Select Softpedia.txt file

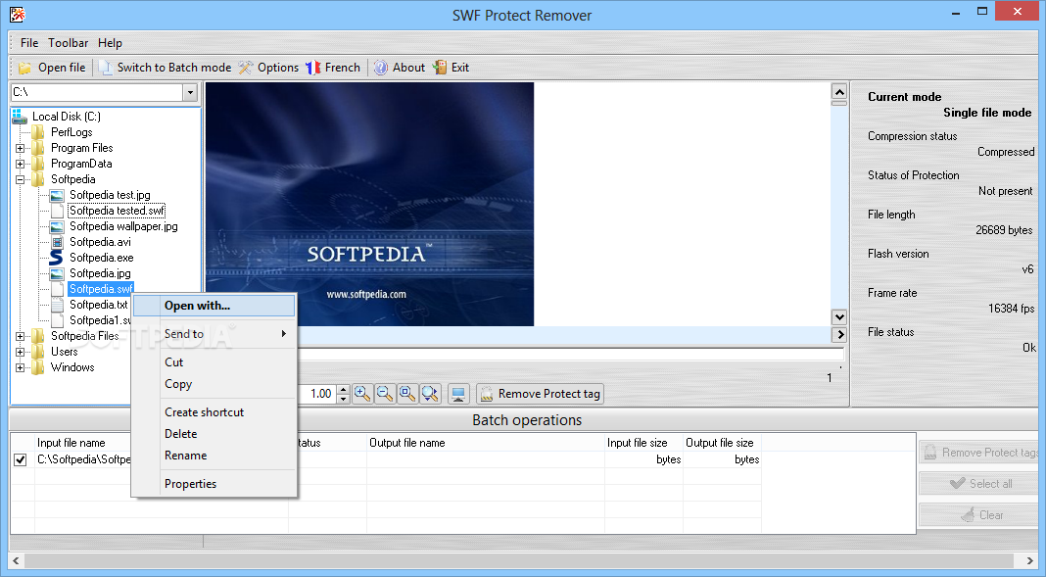[x=98, y=305]
